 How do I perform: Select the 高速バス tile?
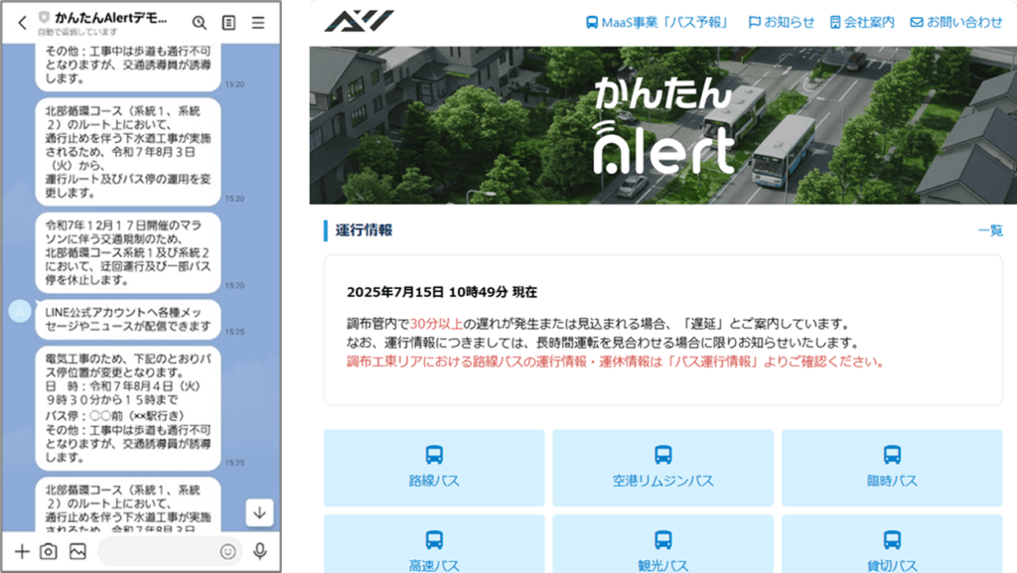pyautogui.click(x=434, y=544)
